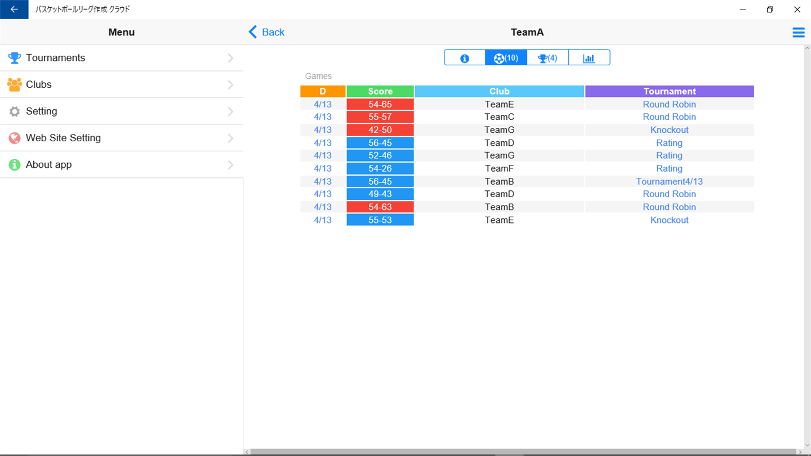Open the 42-50 score game
The image size is (811, 456).
pos(380,130)
